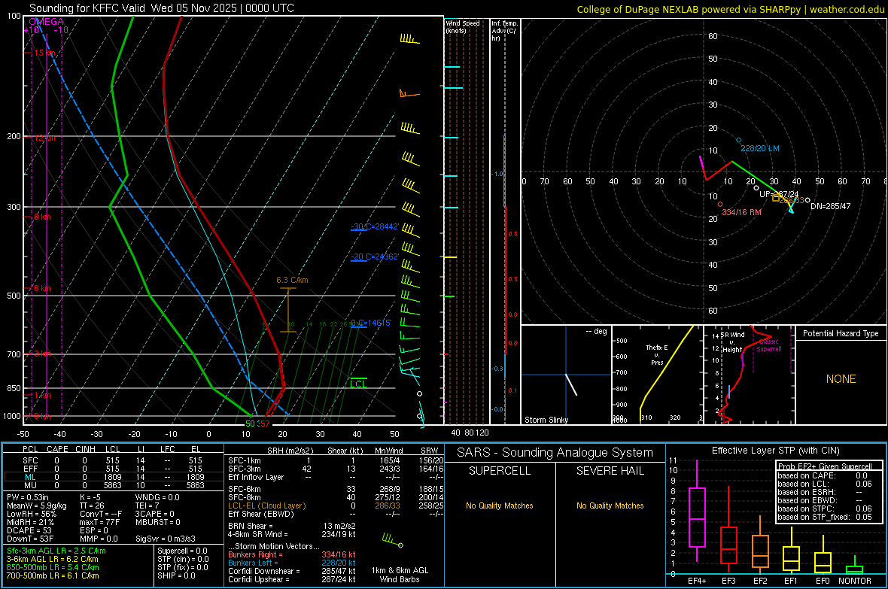Click the OMEGA label on the skew-T
Screen dimensions: 888x589
pos(46,22)
